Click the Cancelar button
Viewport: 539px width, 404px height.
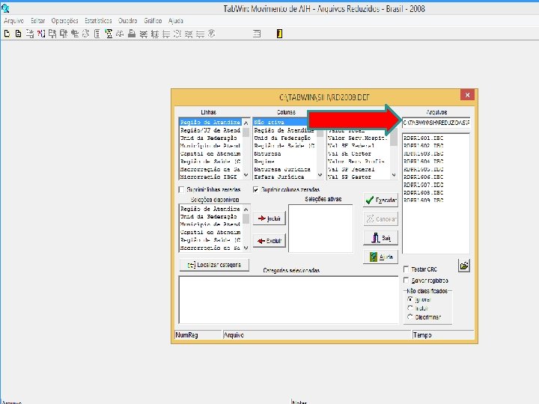(x=381, y=218)
